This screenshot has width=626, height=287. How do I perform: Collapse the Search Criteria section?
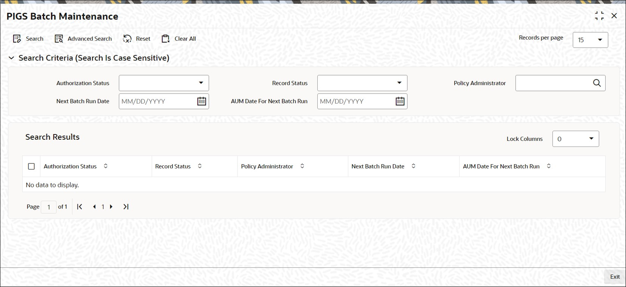(x=11, y=58)
